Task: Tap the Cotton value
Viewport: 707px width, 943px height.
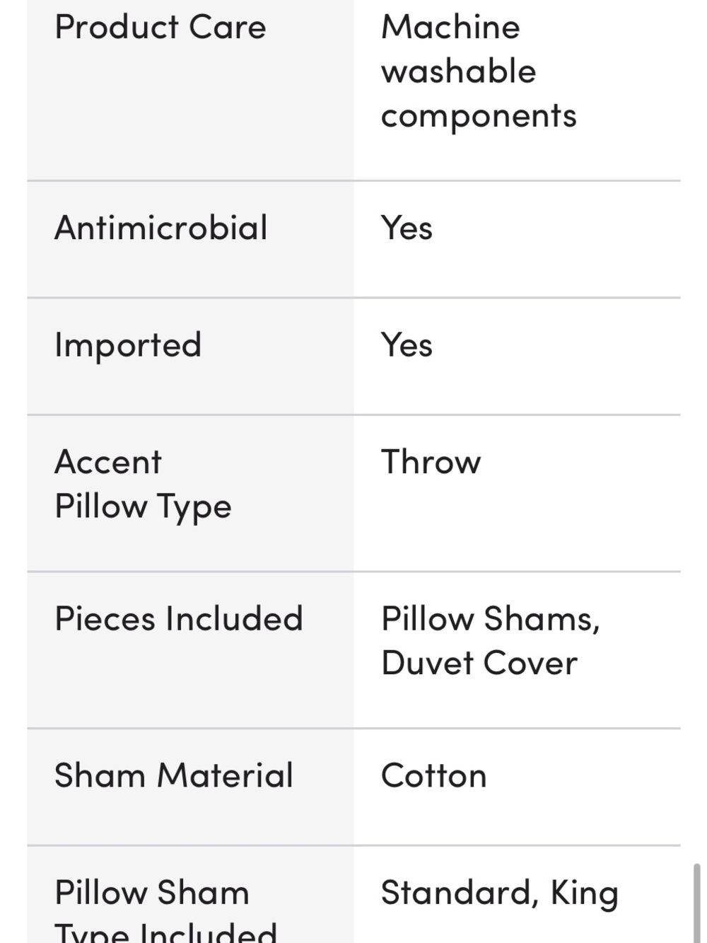Action: coord(434,775)
